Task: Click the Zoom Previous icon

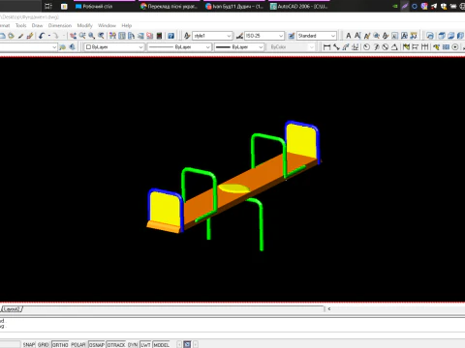Action: click(x=101, y=36)
